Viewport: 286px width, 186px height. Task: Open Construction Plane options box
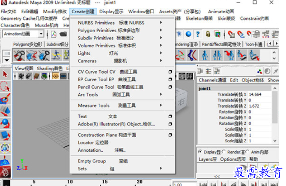[x=170, y=135]
